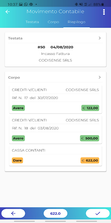The width and height of the screenshot is (111, 223).
Task: Tap the back arrow in header
Action: (7, 12)
